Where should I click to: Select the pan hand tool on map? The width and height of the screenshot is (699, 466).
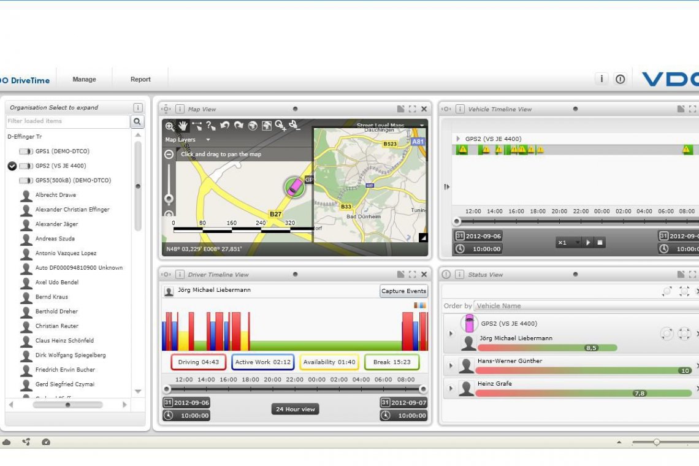pyautogui.click(x=183, y=126)
